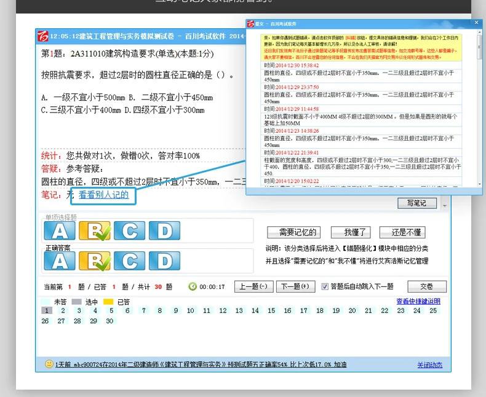486x397 pixels.
Task: Click the smiley face icon in status bar
Action: pyautogui.click(x=49, y=364)
